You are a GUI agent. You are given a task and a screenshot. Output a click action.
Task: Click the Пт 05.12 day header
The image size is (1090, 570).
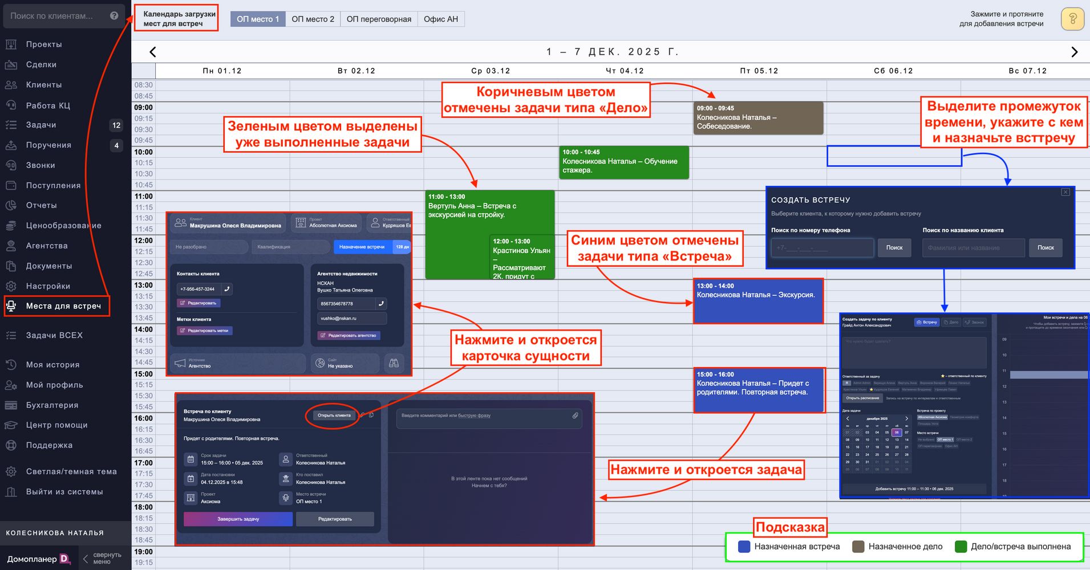[x=759, y=71]
